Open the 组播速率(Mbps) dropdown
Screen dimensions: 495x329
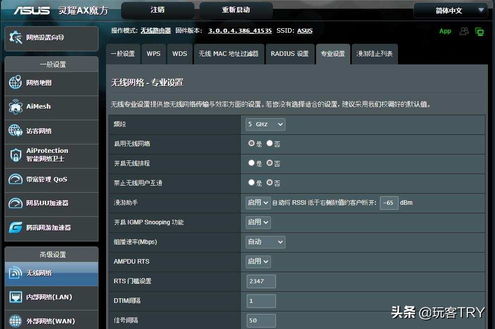pyautogui.click(x=265, y=242)
